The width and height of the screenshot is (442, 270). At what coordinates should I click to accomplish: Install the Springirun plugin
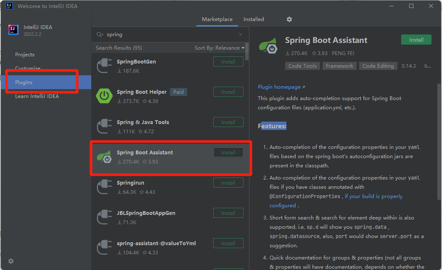(228, 183)
